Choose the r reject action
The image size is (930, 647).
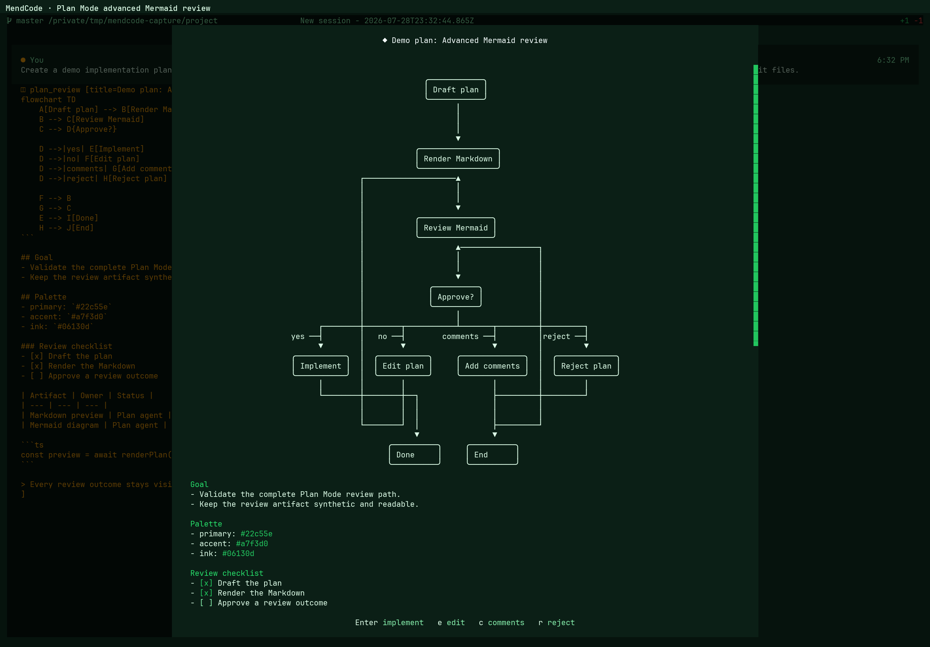click(x=557, y=623)
